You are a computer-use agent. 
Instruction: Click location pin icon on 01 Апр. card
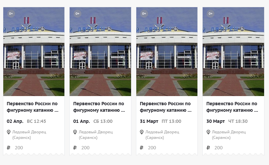75,132
